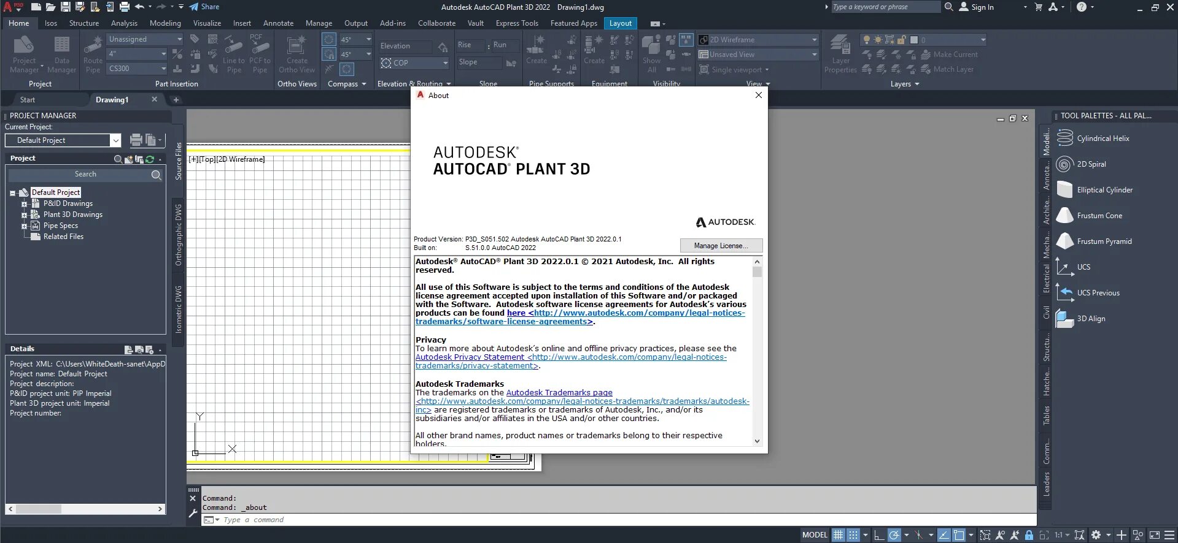Expand the Pipe Specs tree node
Viewport: 1178px width, 543px height.
[24, 226]
